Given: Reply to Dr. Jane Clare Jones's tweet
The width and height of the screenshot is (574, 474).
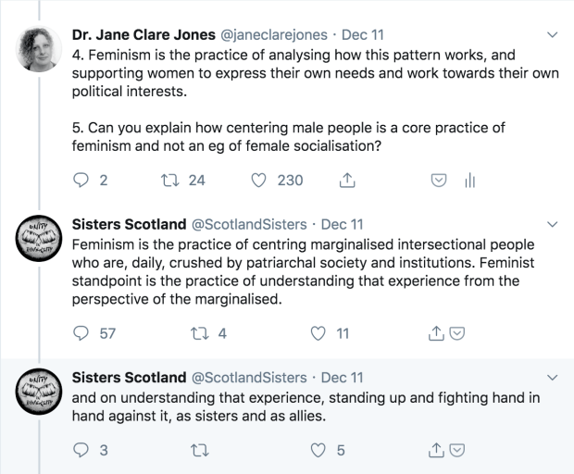Looking at the screenshot, I should 80,181.
